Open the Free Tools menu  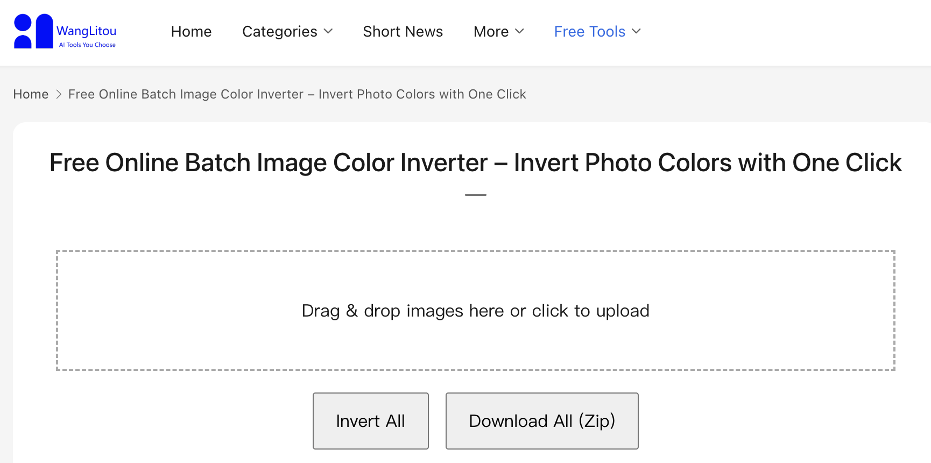click(x=590, y=32)
